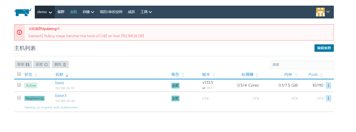
Task: Expand the demo cluster dropdown
Action: tap(45, 12)
